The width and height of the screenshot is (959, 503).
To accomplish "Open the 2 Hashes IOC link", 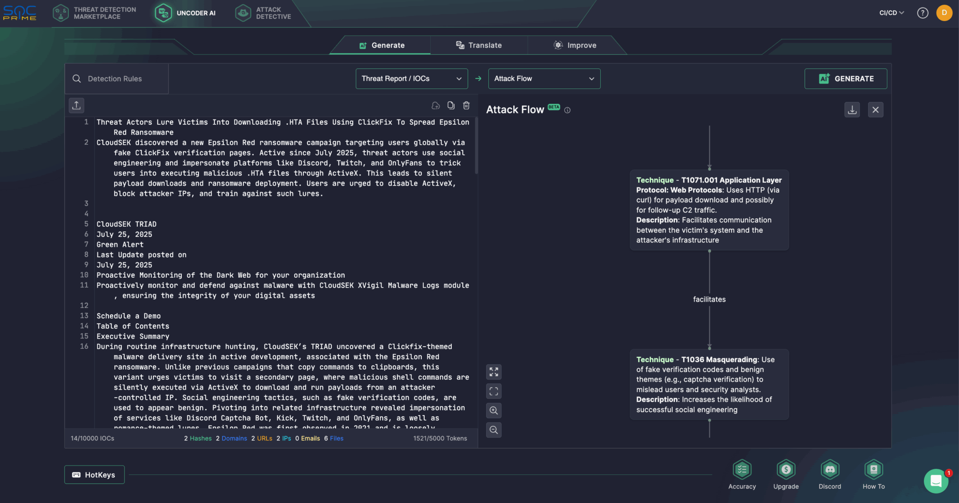I will point(198,438).
